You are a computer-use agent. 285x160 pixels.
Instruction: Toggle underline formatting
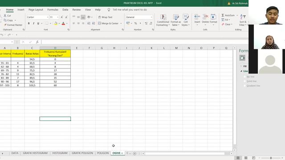coord(38,24)
